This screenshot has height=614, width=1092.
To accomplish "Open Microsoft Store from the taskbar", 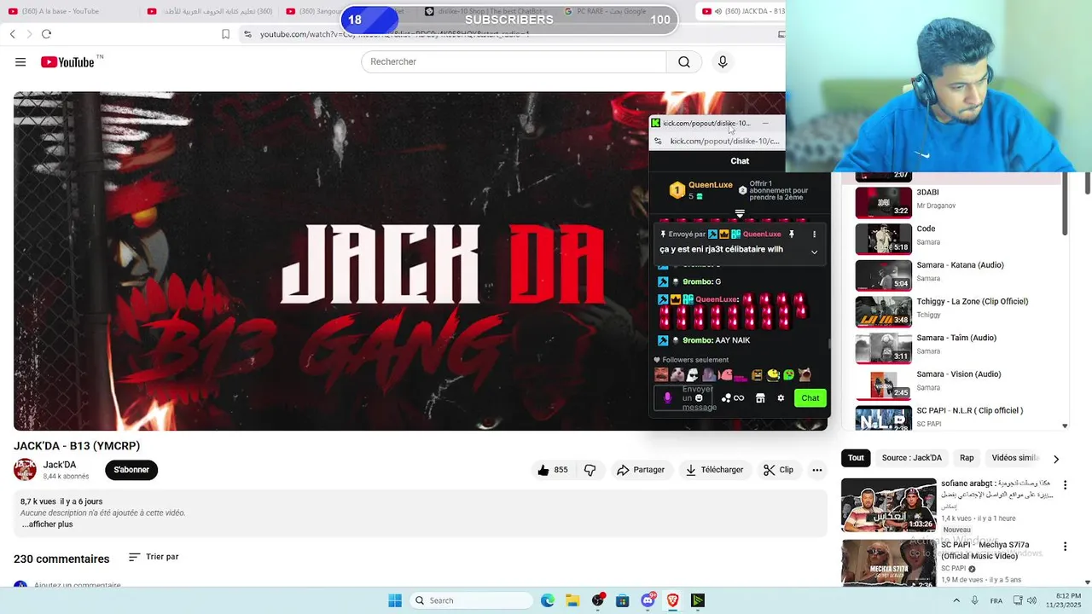I will (623, 600).
